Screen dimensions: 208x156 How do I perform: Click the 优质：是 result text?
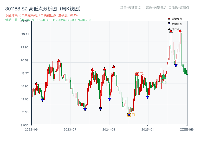11,19
